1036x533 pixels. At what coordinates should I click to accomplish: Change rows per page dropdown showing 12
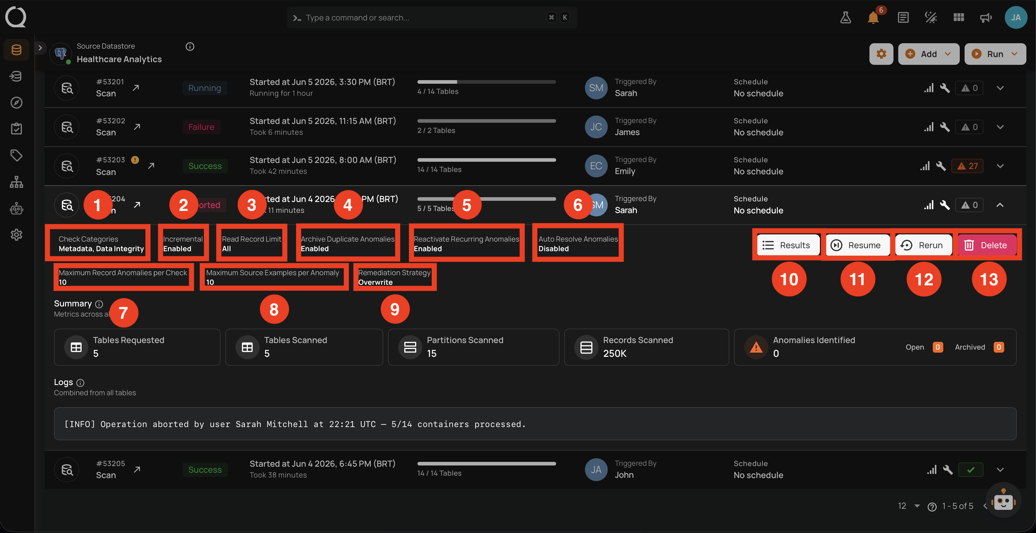click(x=909, y=506)
